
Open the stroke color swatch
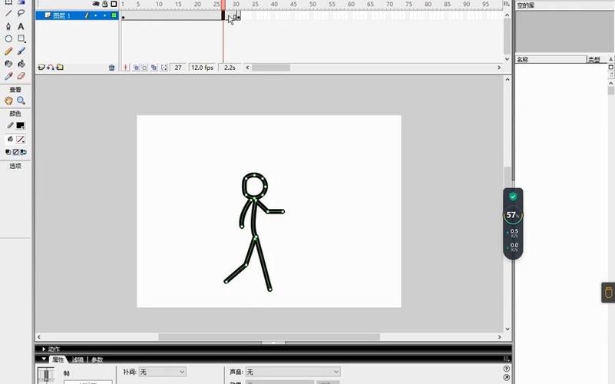[20, 125]
